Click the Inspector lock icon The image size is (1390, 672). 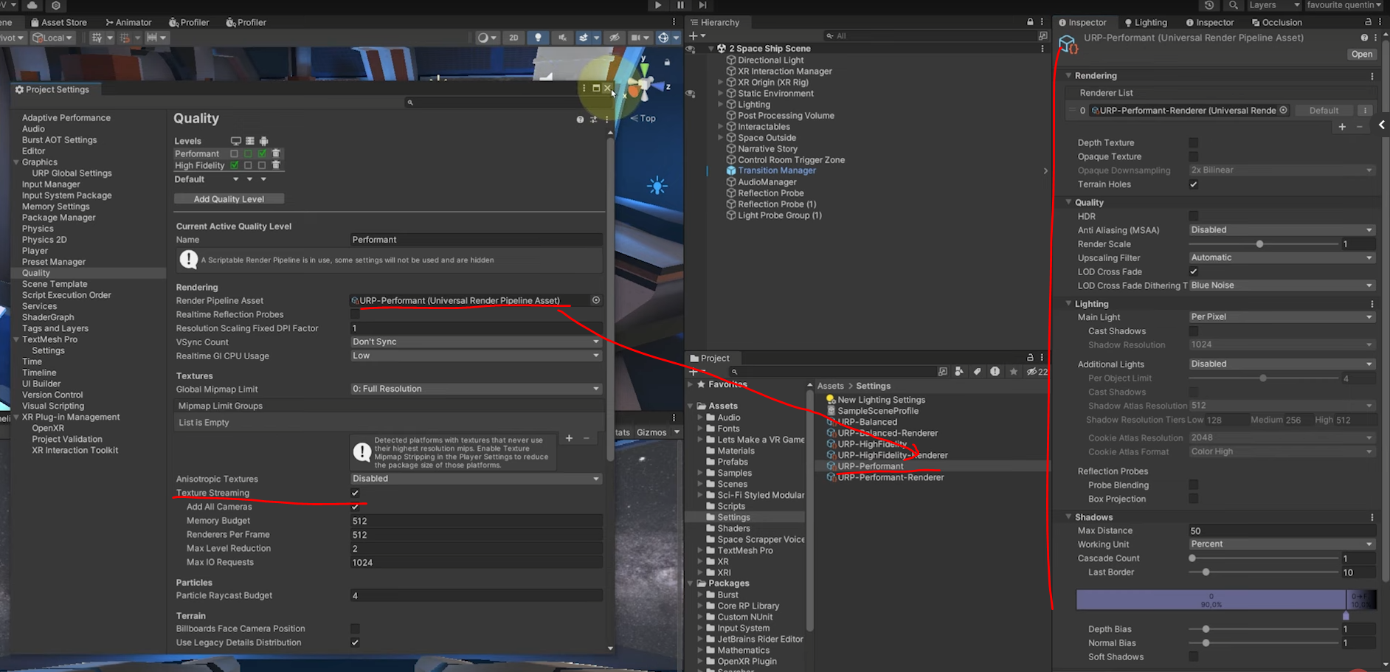(x=1368, y=22)
